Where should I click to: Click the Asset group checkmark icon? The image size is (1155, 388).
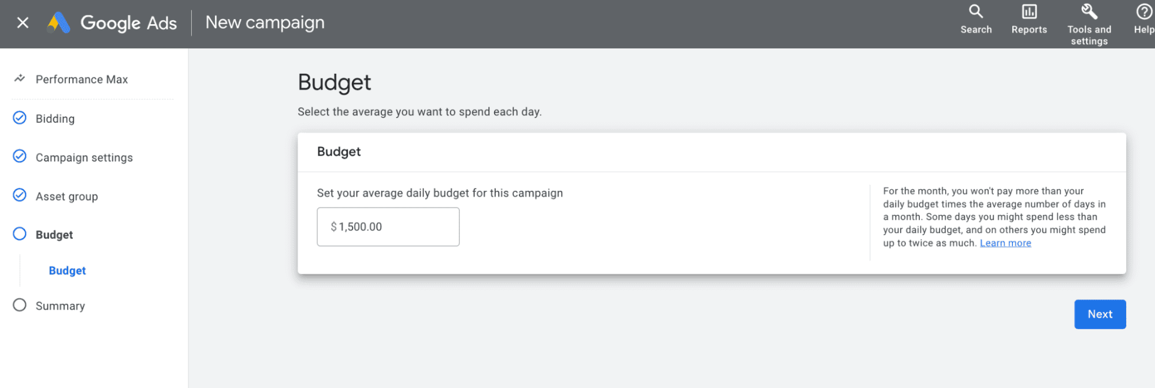[20, 195]
